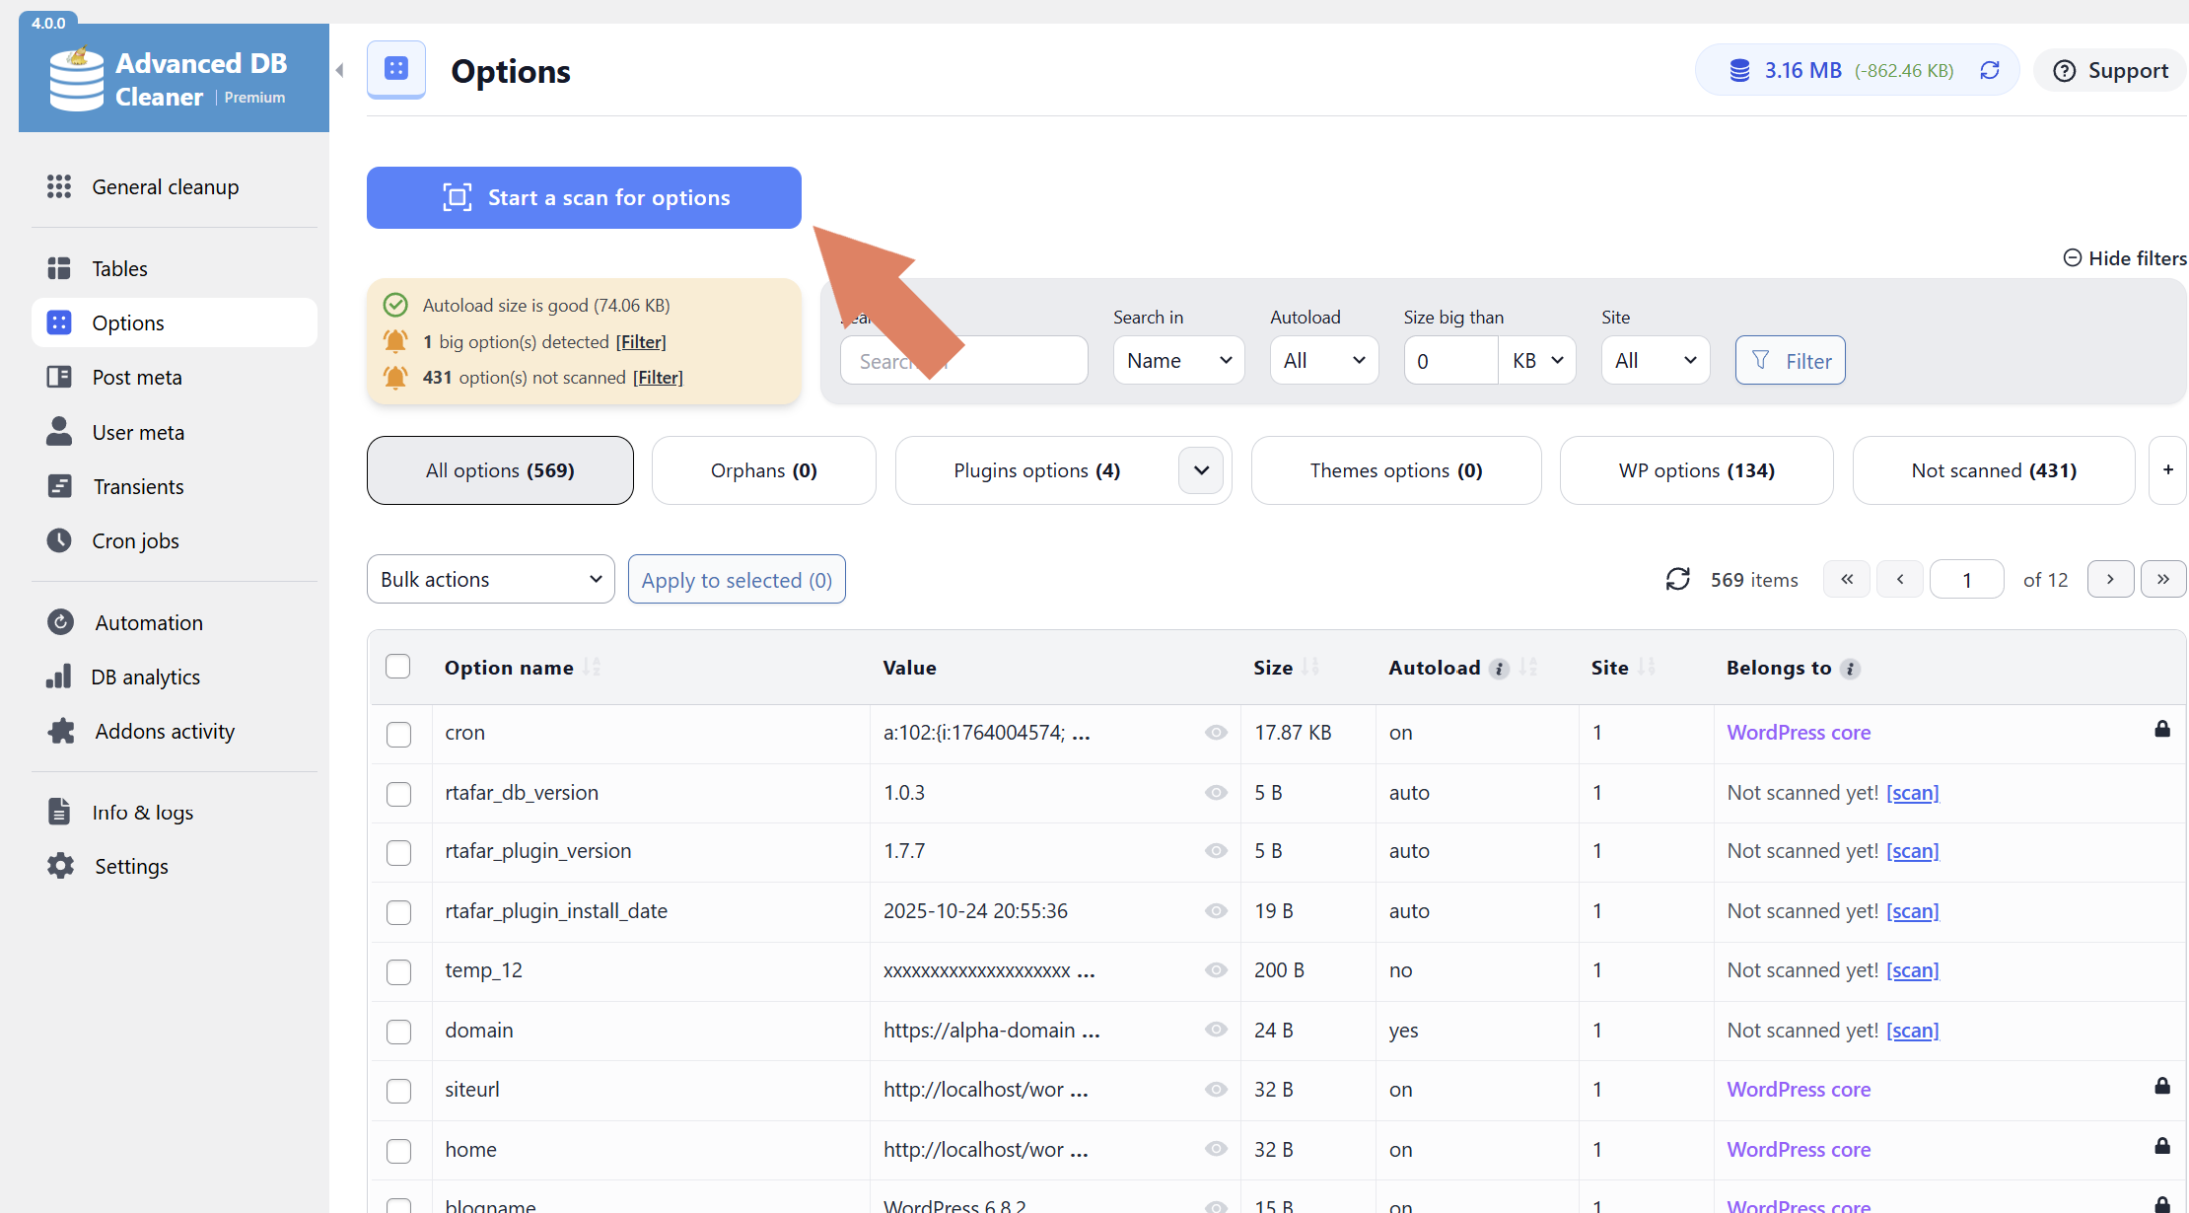Switch to the WP options tab
The image size is (2189, 1213).
(1696, 470)
